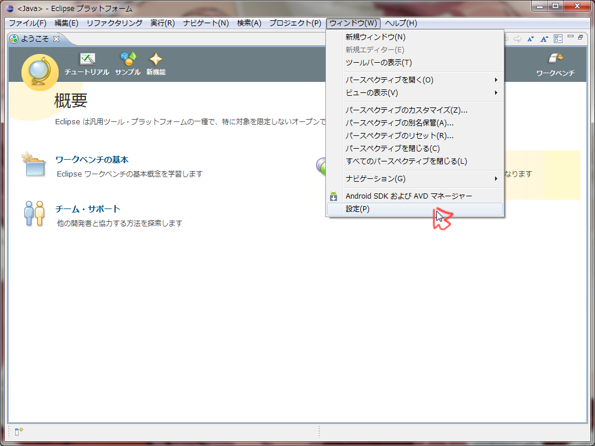Follow the ワークベンチの基本 link
Viewport: 595px width, 446px height.
[92, 160]
